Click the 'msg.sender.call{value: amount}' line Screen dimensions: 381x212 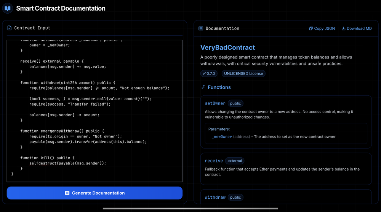tap(90, 99)
